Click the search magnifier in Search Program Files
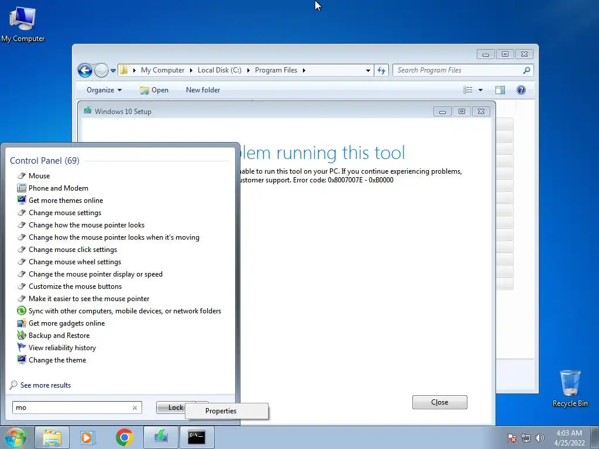The width and height of the screenshot is (599, 449). [x=526, y=70]
